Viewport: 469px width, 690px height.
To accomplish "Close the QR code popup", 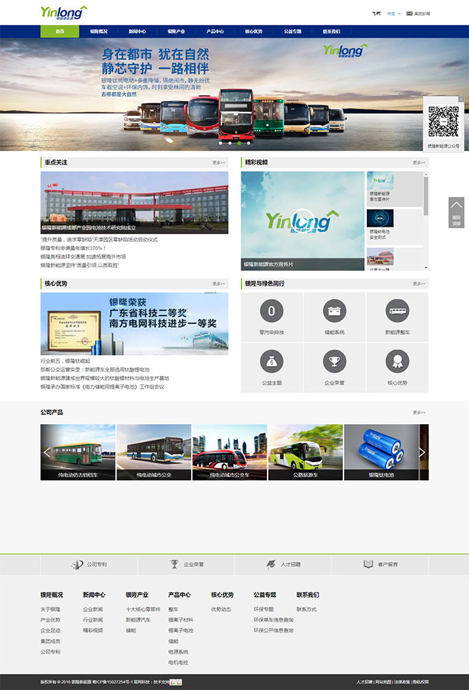I will click(461, 99).
